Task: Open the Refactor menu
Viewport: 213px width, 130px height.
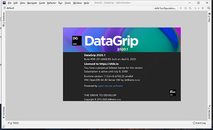Action: click(x=51, y=3)
